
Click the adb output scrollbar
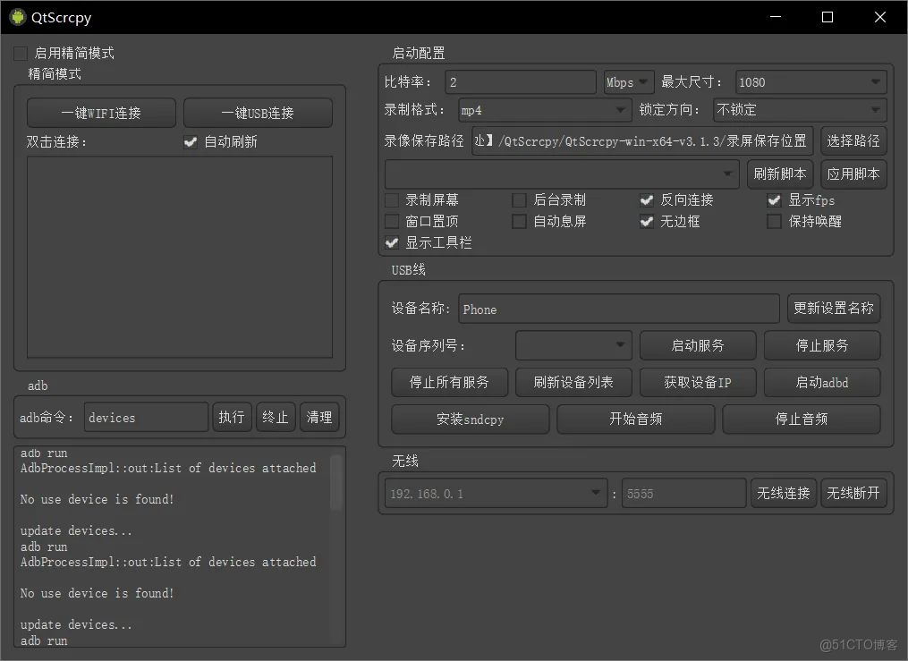(x=337, y=483)
